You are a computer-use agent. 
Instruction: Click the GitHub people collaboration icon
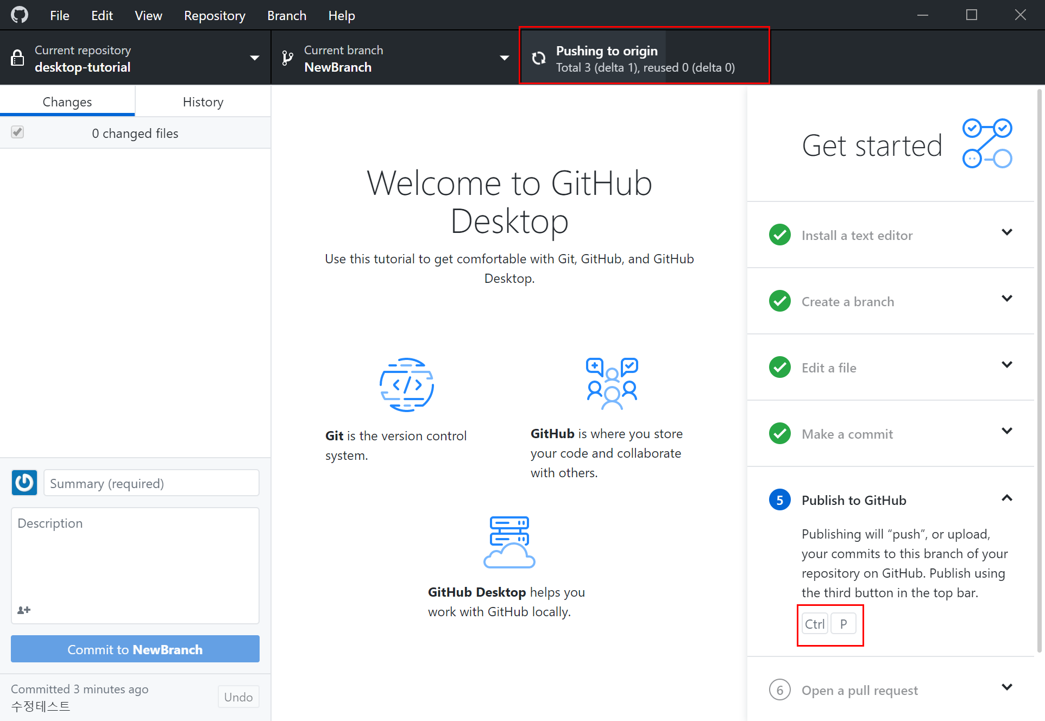tap(612, 383)
